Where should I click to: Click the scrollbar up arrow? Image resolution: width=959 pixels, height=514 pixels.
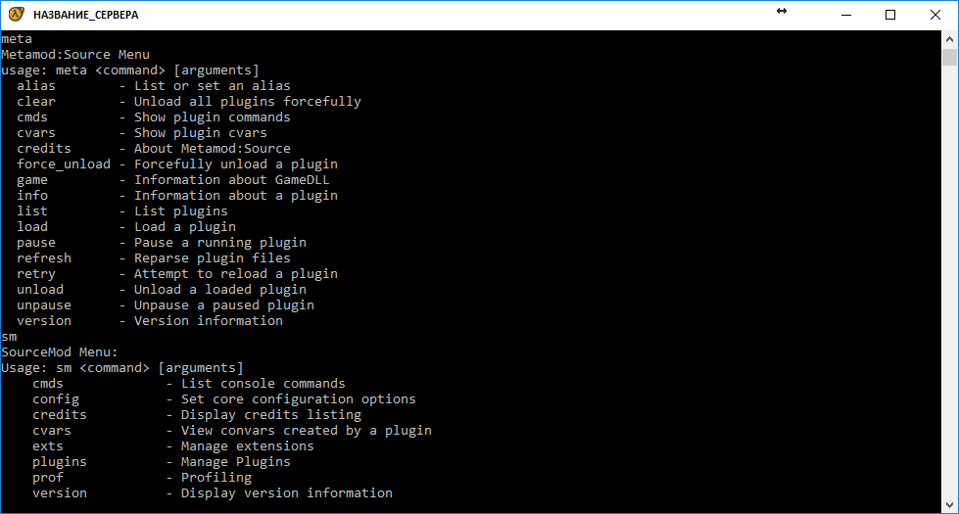click(950, 39)
